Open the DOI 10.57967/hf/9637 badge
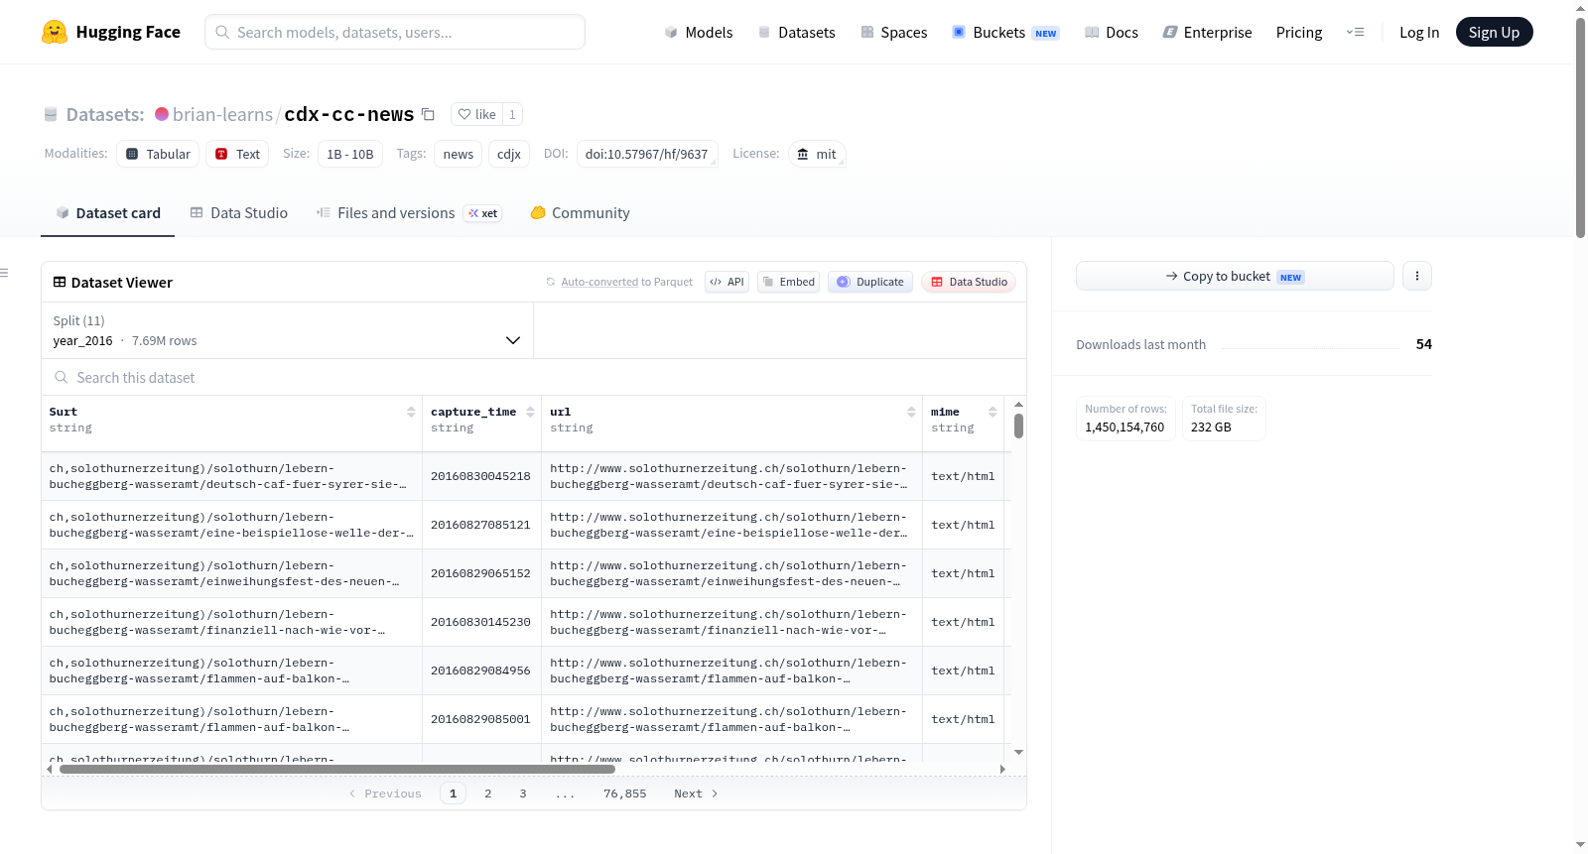This screenshot has width=1588, height=854. (647, 154)
